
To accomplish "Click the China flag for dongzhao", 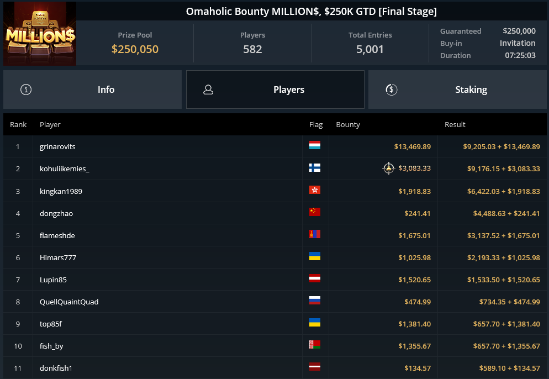I will pos(315,212).
